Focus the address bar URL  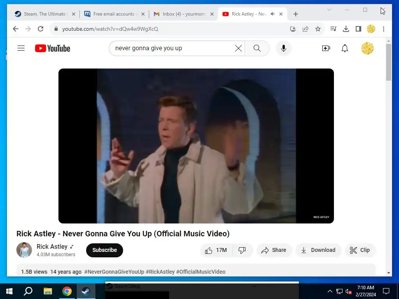coord(110,29)
